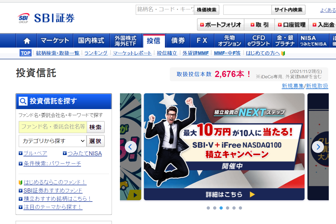Open the マーケット tab
The width and height of the screenshot is (336, 224).
(x=55, y=41)
